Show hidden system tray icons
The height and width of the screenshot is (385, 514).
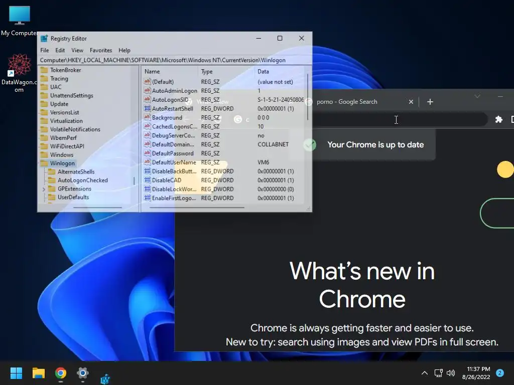[425, 373]
